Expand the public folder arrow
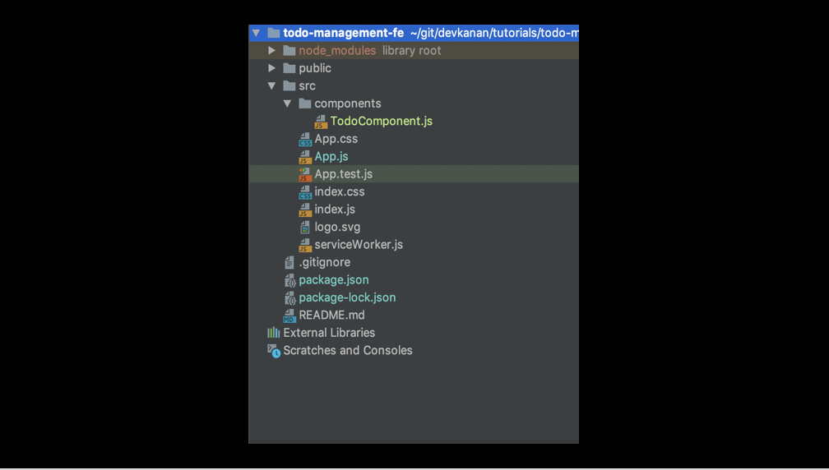829x470 pixels. click(271, 68)
